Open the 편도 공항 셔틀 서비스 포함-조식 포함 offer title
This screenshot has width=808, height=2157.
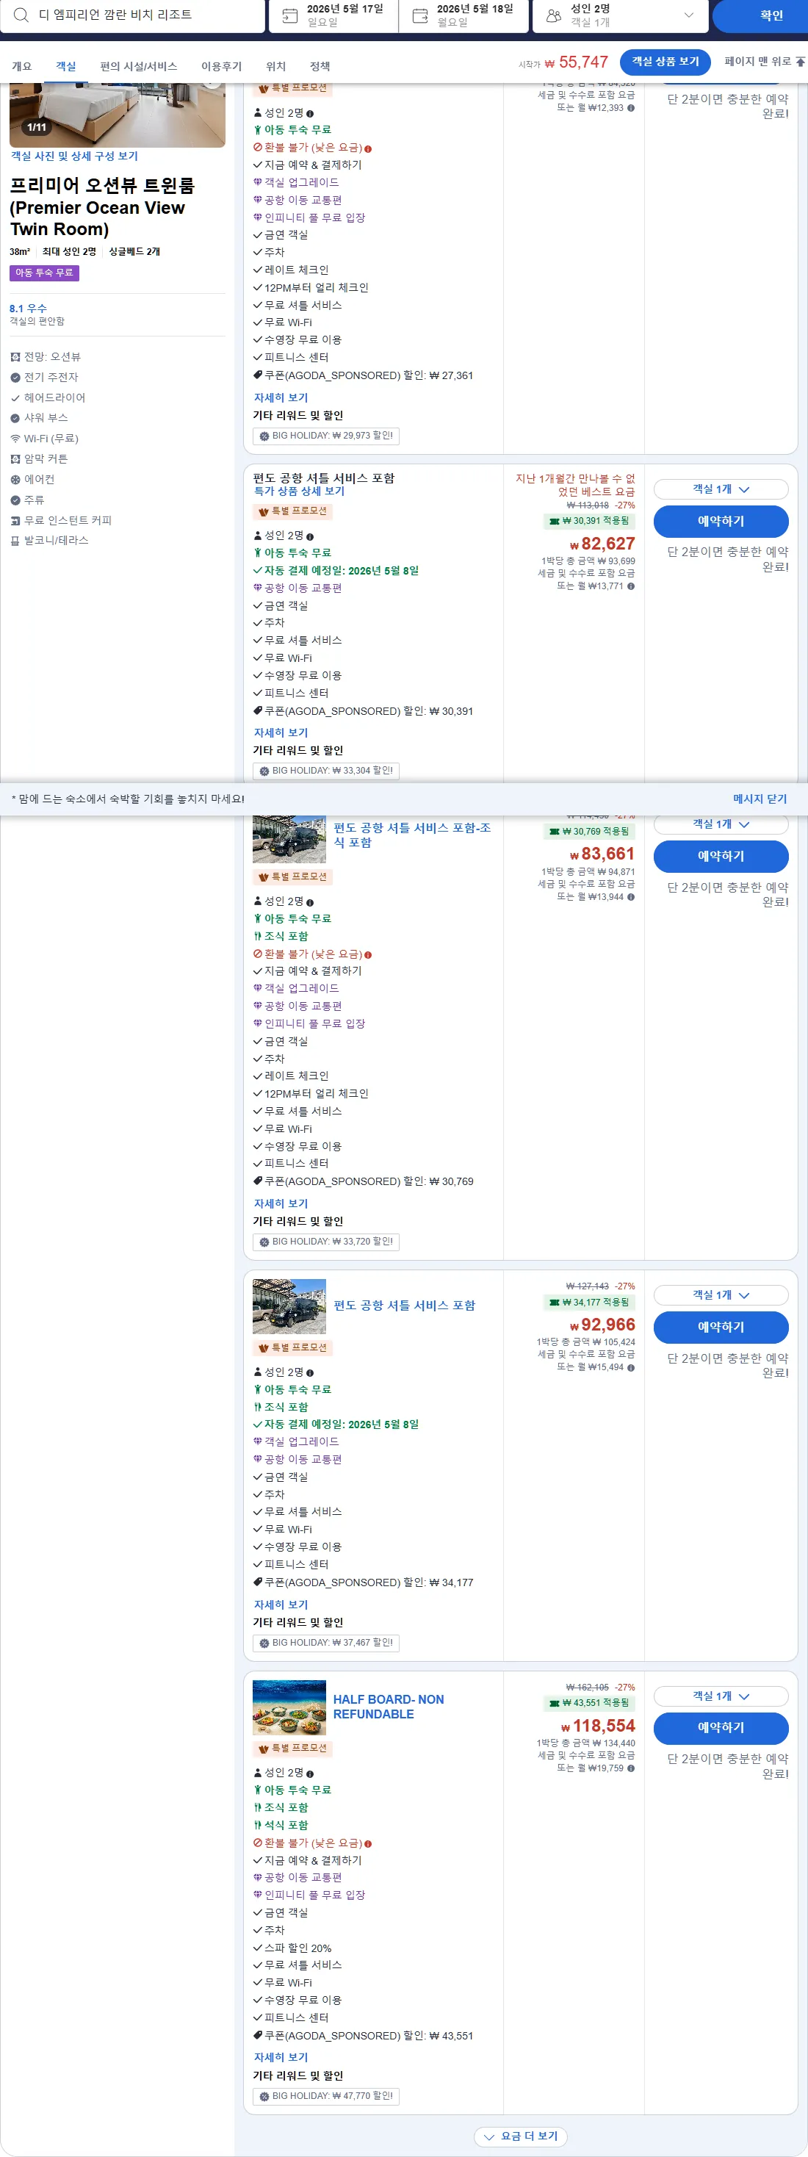pyautogui.click(x=412, y=835)
